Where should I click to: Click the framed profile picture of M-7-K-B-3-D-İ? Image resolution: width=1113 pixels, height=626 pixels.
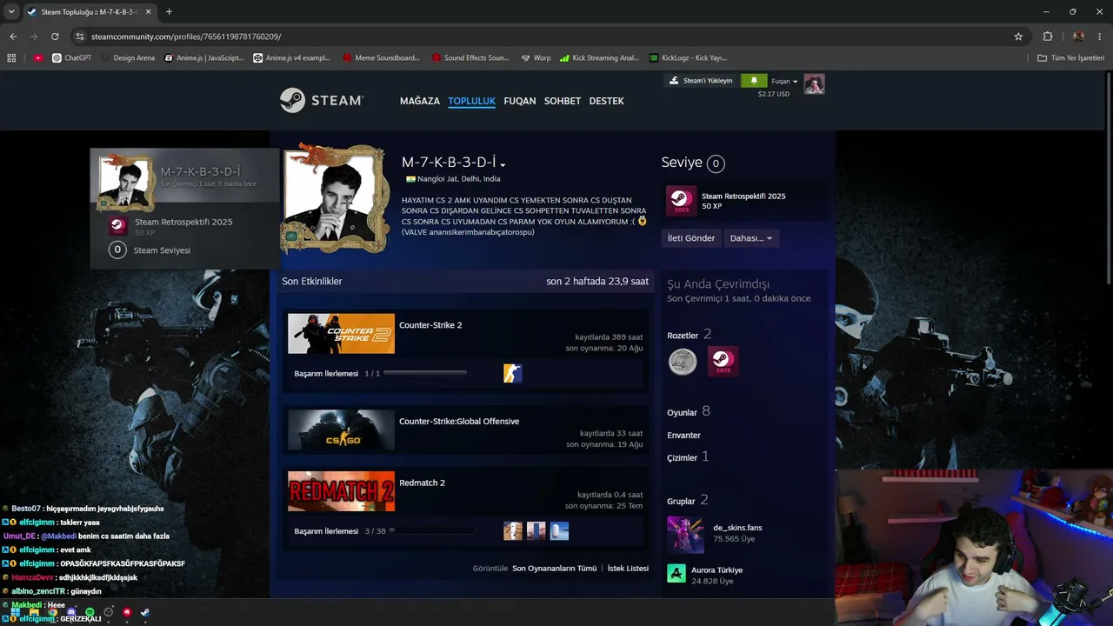click(336, 198)
